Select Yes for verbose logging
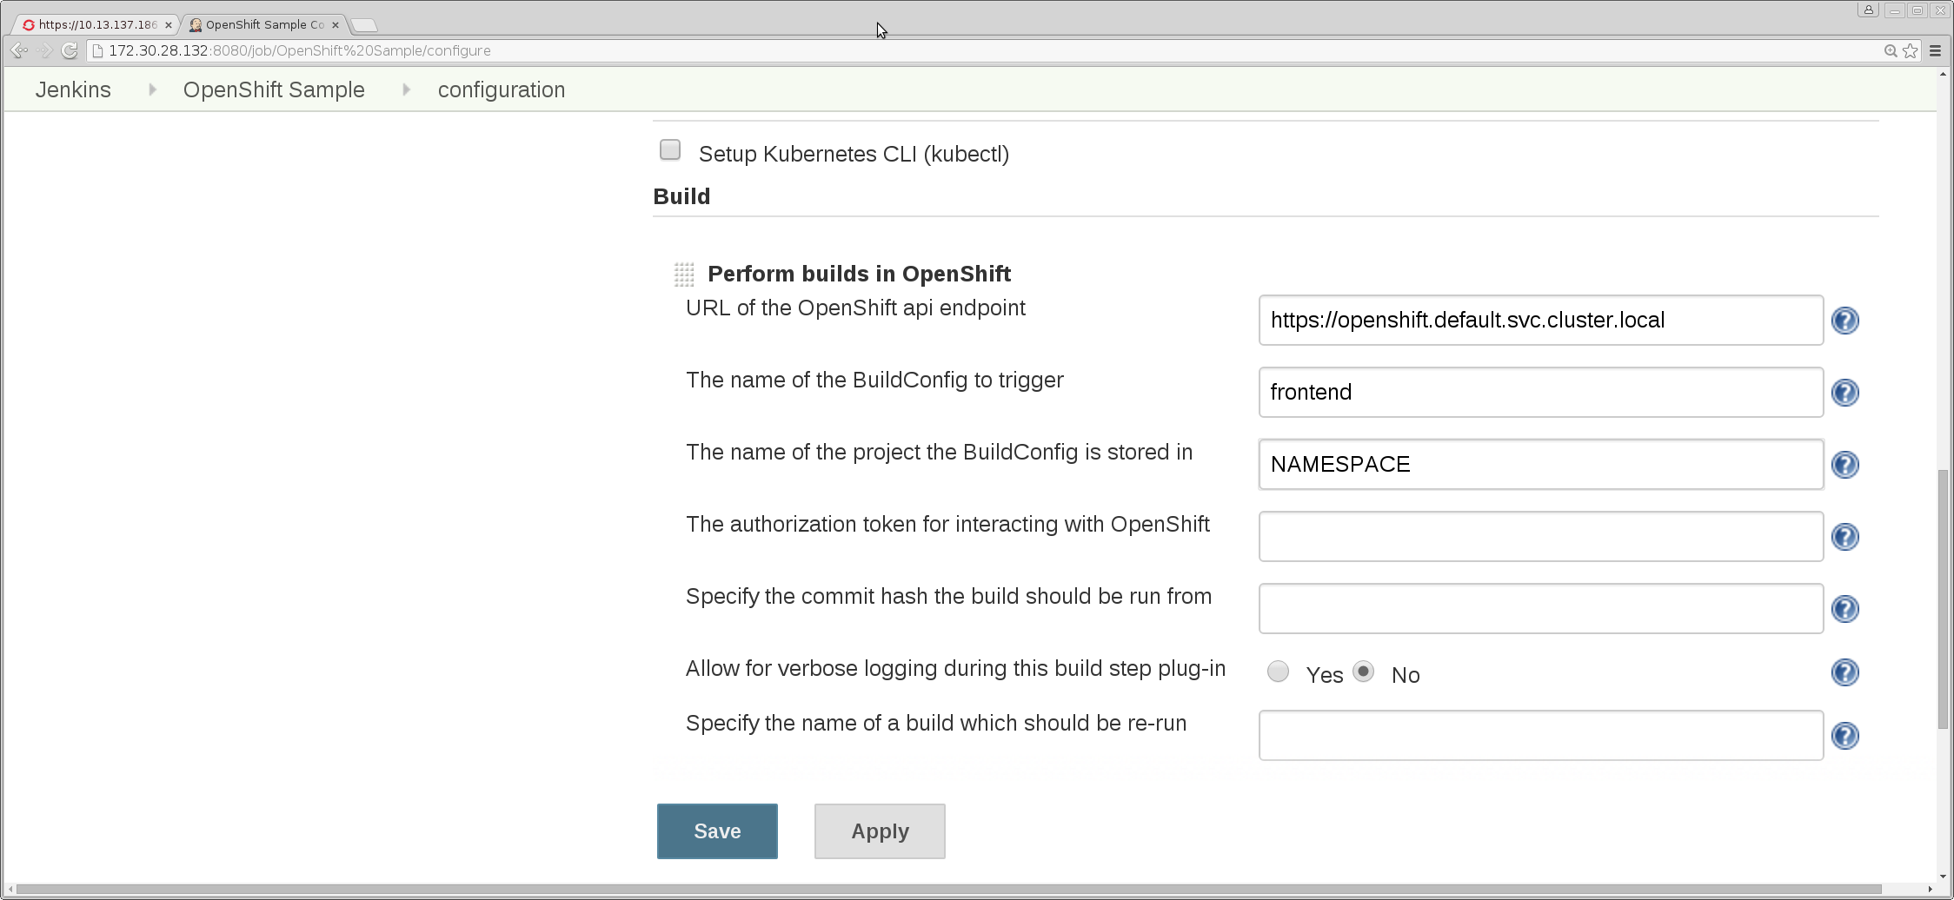The height and width of the screenshot is (900, 1954). point(1278,672)
